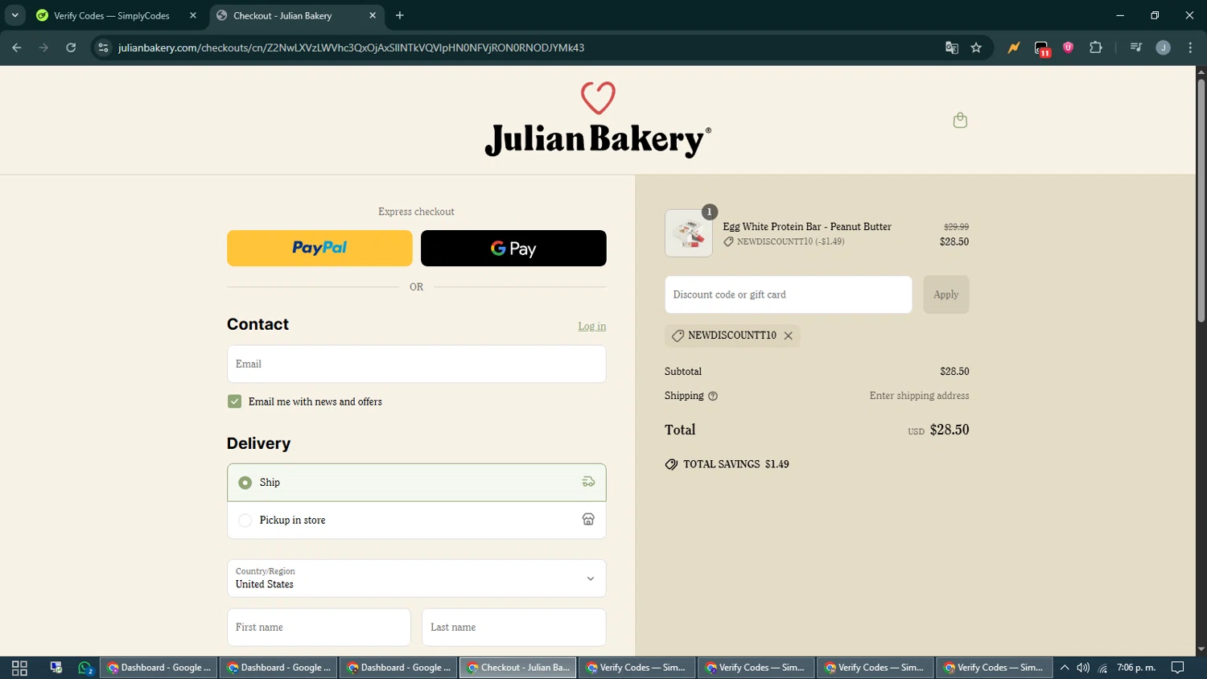The image size is (1207, 679).
Task: Open the notifications center icon
Action: click(x=1177, y=668)
